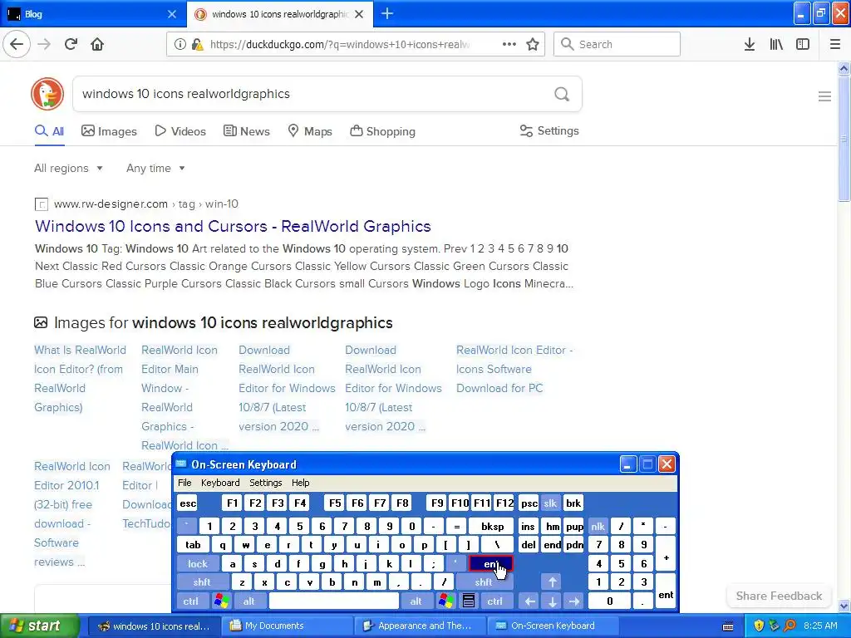Viewport: 851px width, 638px height.
Task: Open Appearance and Themes taskbar item
Action: (420, 626)
